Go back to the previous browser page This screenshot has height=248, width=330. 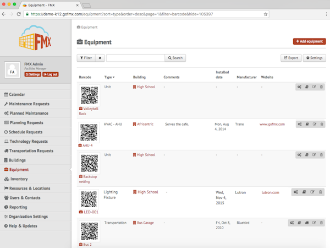pyautogui.click(x=4, y=14)
